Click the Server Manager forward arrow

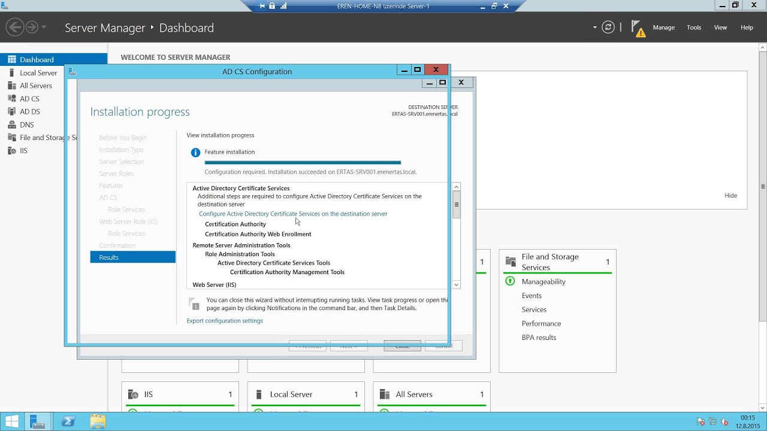coord(32,27)
